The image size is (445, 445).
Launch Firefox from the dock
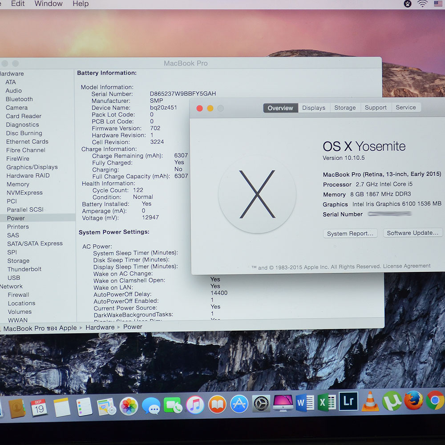[x=413, y=400]
